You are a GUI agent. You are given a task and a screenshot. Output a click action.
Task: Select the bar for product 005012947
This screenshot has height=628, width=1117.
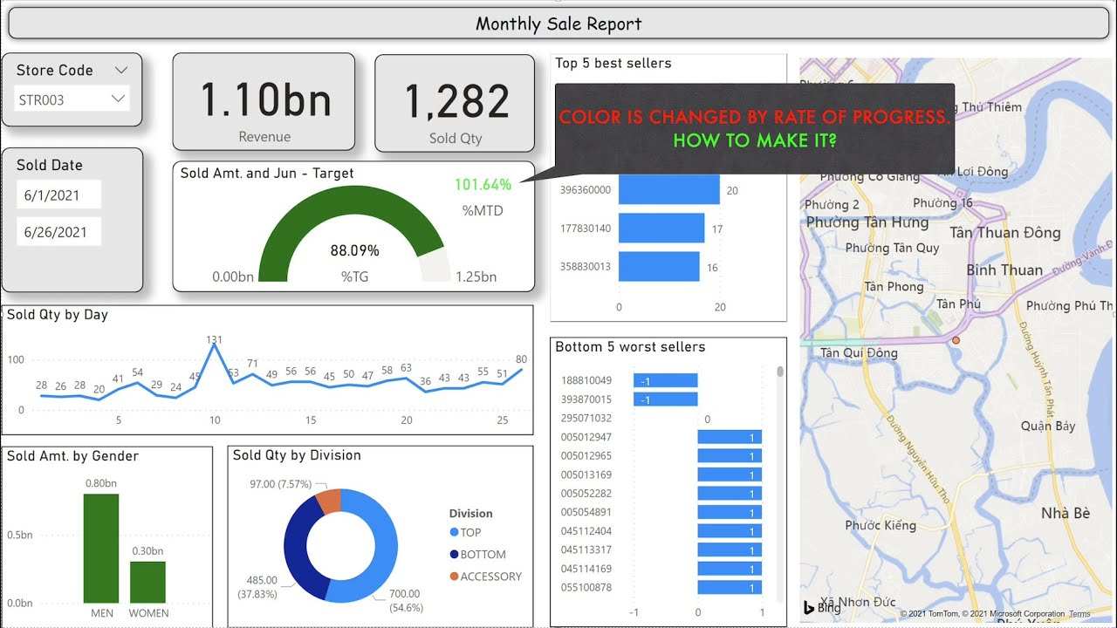pos(730,437)
